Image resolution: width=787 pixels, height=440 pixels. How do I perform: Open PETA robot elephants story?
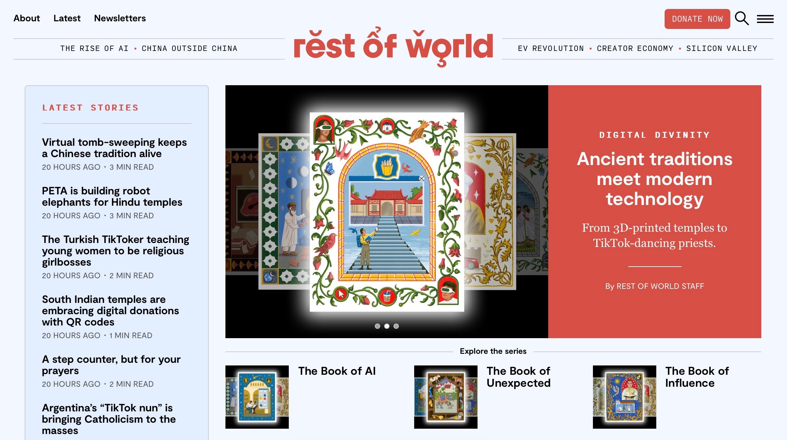[112, 196]
